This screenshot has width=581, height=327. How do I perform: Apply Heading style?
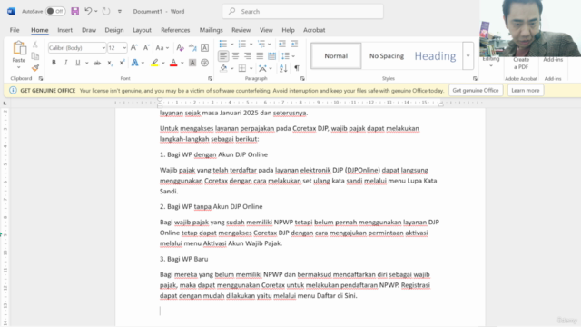coord(435,56)
